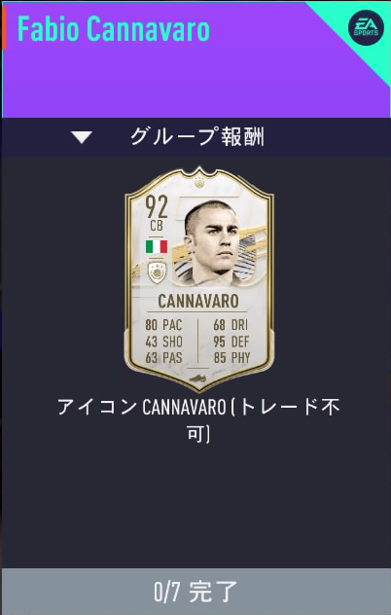Click the Icon club badge on card

(x=157, y=272)
